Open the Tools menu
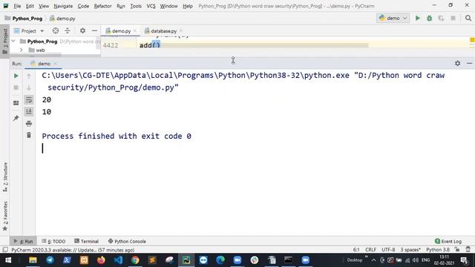Image resolution: width=475 pixels, height=267 pixels. tap(136, 6)
